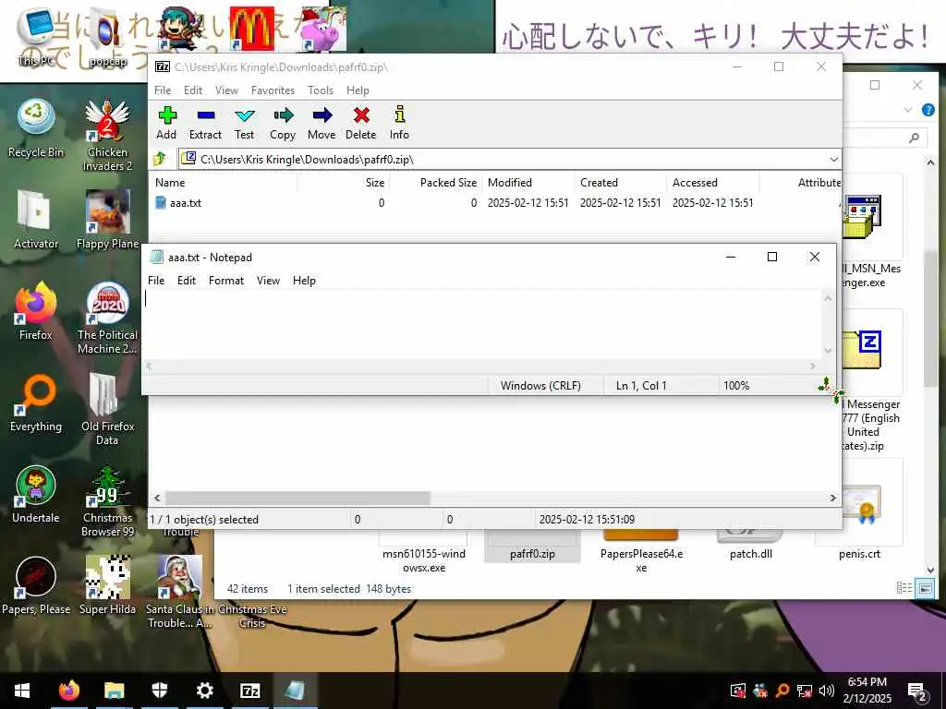Sort 7-Zip list by Created column
The width and height of the screenshot is (946, 709).
[620, 183]
